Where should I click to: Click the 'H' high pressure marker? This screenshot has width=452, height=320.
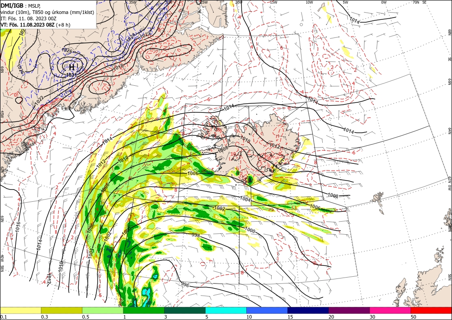[x=72, y=67]
